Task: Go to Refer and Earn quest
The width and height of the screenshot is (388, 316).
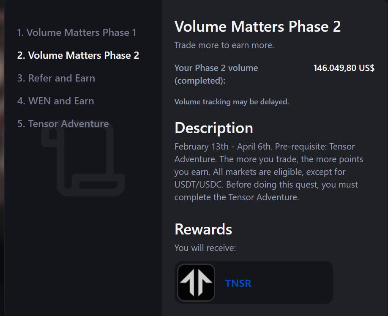Action: click(56, 78)
